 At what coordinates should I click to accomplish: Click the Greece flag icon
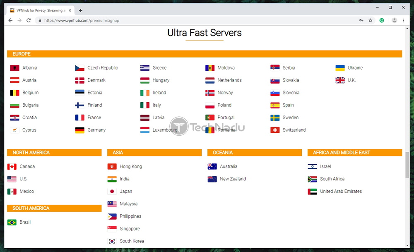click(144, 68)
